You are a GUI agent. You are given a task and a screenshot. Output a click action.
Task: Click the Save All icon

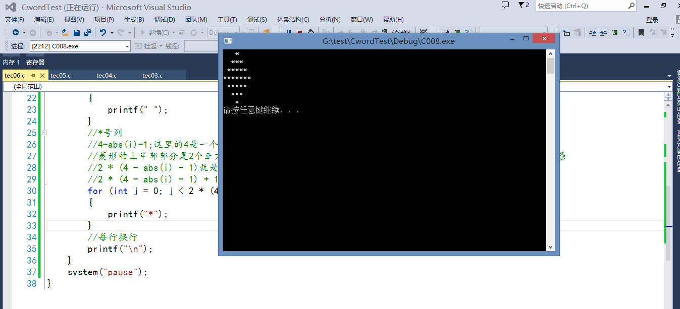[x=87, y=32]
